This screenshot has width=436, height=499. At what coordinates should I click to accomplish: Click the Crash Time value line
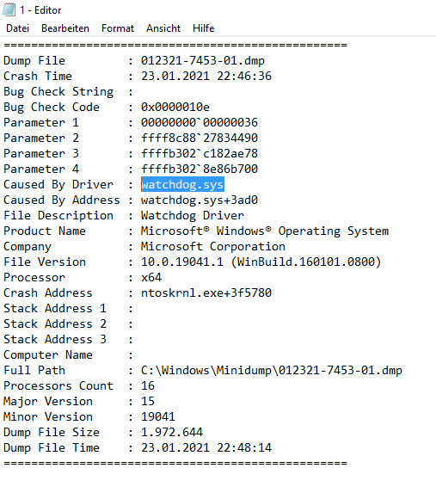pos(206,76)
